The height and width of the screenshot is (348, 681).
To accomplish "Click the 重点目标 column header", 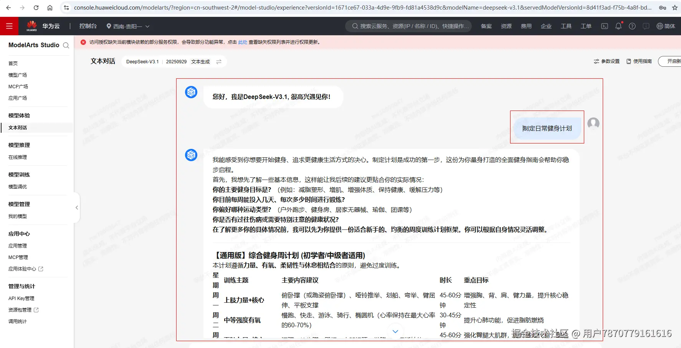I will pos(476,280).
